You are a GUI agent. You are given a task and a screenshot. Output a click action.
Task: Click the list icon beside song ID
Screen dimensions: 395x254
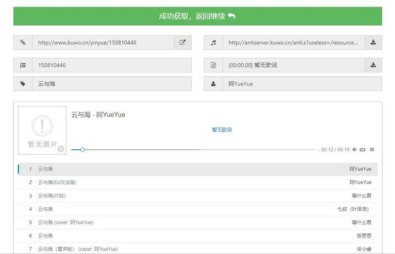pyautogui.click(x=23, y=65)
